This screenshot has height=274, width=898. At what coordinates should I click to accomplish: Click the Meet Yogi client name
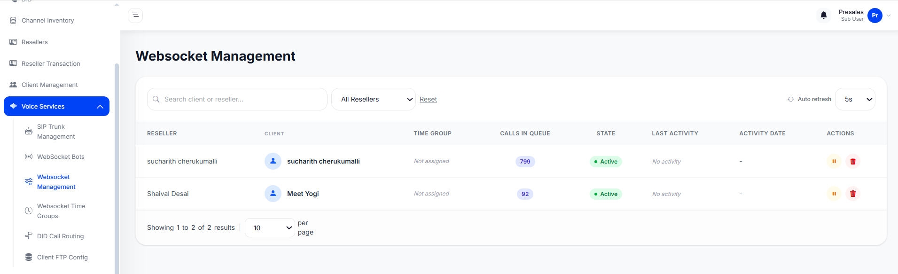[303, 194]
